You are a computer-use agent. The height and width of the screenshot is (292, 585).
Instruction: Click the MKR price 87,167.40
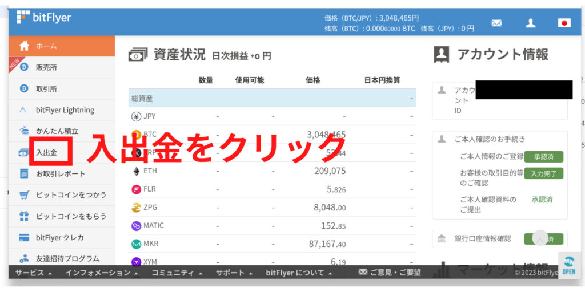pos(327,244)
